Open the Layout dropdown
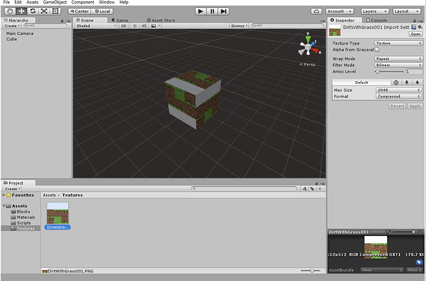The width and height of the screenshot is (426, 281). pyautogui.click(x=406, y=11)
